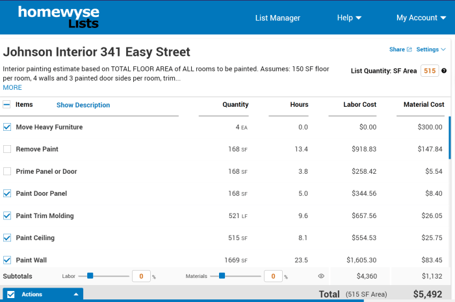455x302 pixels.
Task: Click Show Description link
Action: (x=83, y=105)
